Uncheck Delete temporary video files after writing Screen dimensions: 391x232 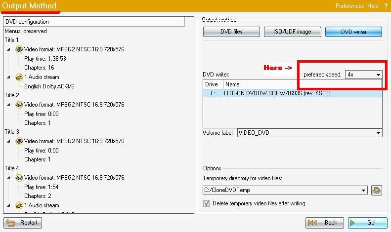pos(206,203)
